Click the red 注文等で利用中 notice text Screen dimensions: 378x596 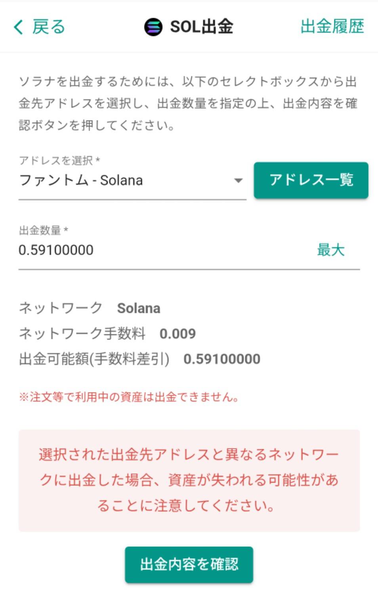tap(129, 397)
